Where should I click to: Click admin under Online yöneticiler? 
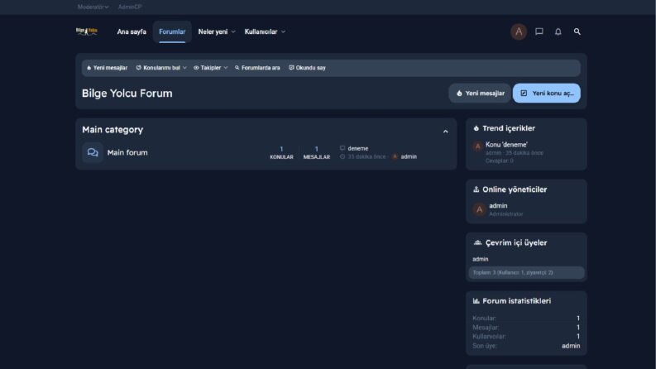point(498,206)
